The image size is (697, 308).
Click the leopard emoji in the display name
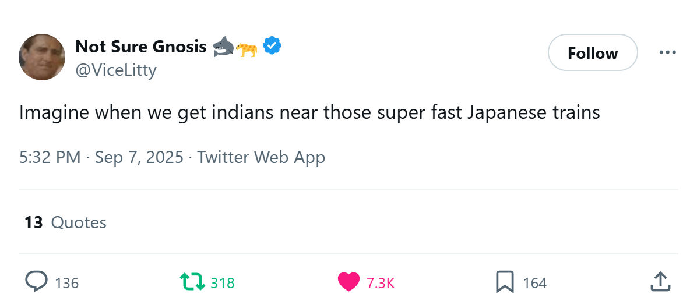point(247,49)
